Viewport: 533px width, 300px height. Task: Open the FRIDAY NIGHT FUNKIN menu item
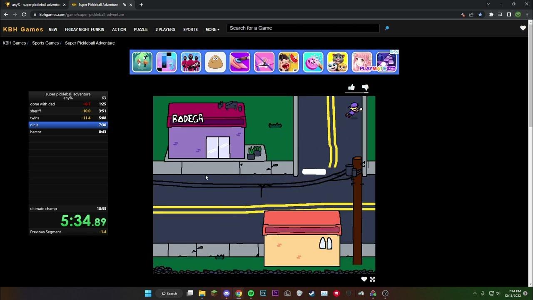coord(85,30)
